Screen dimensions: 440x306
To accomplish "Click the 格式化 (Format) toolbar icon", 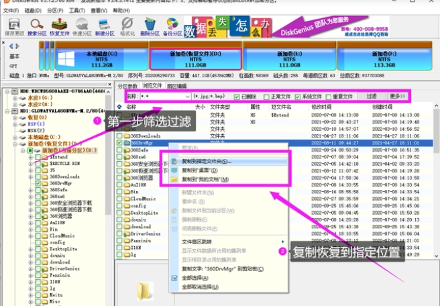I will 127,25.
